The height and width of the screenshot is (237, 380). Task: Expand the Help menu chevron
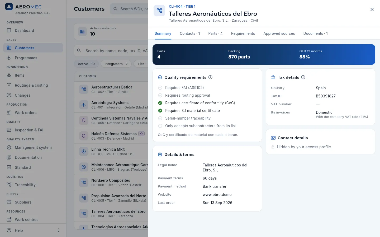[59, 230]
